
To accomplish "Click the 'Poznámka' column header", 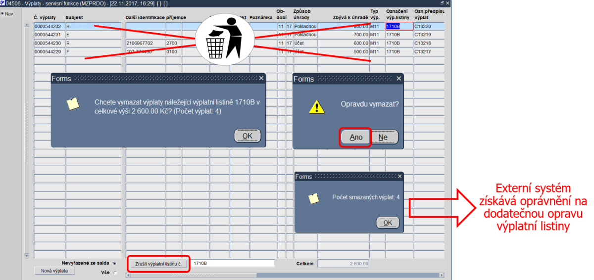I will [261, 17].
